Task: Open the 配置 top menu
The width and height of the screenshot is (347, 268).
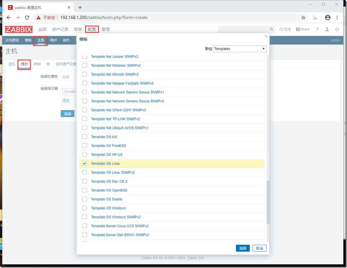Action: click(x=92, y=29)
